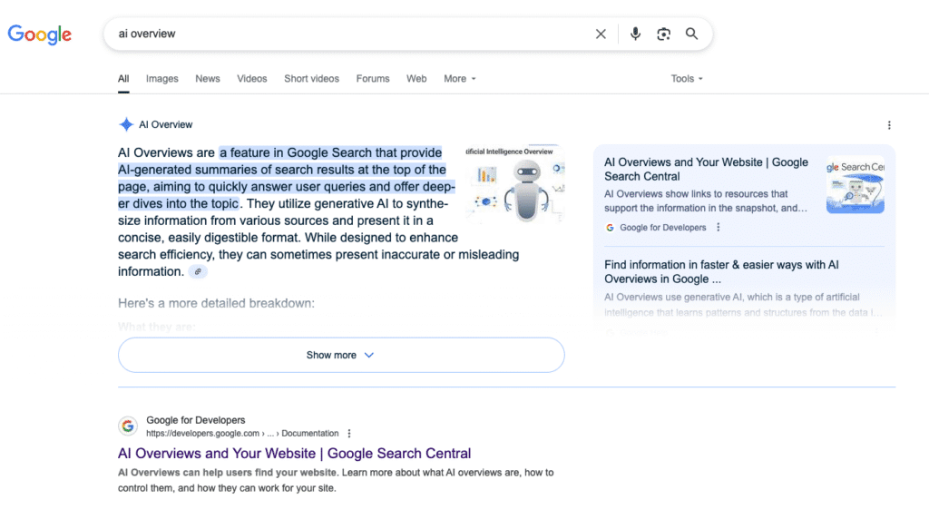Select the All tab
The width and height of the screenshot is (929, 519).
(x=123, y=79)
